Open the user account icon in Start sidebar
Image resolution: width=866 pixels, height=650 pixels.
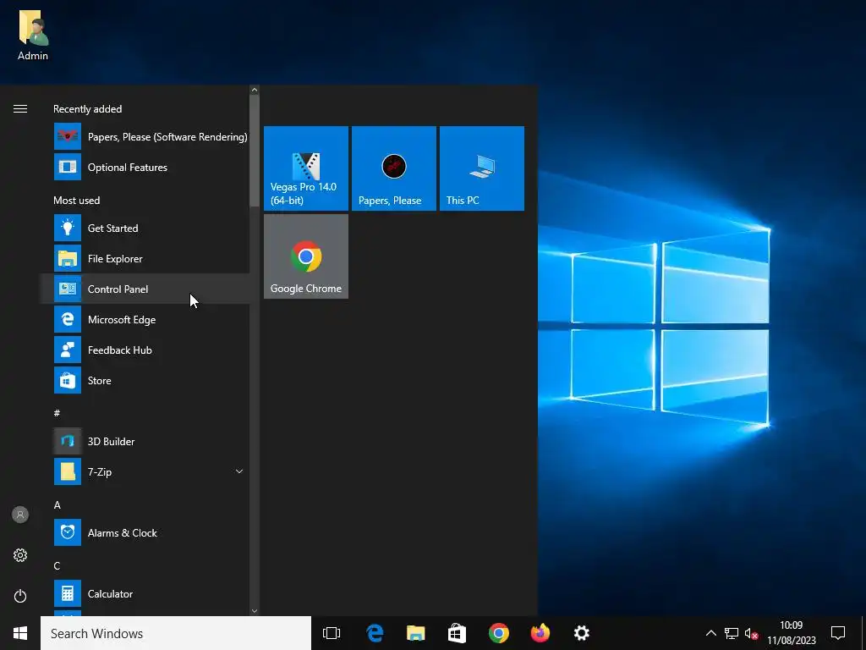pyautogui.click(x=20, y=515)
